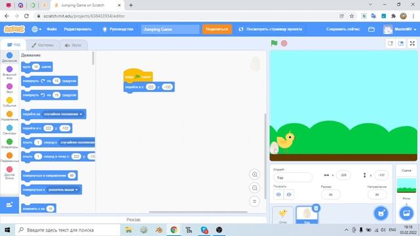Select Variables block category circle
Screen dimensions: 420x236
[9, 155]
